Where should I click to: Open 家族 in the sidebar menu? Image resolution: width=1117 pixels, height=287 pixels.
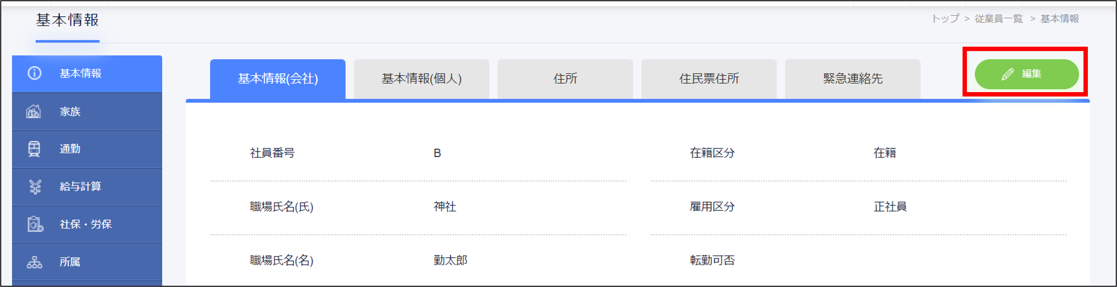(70, 112)
